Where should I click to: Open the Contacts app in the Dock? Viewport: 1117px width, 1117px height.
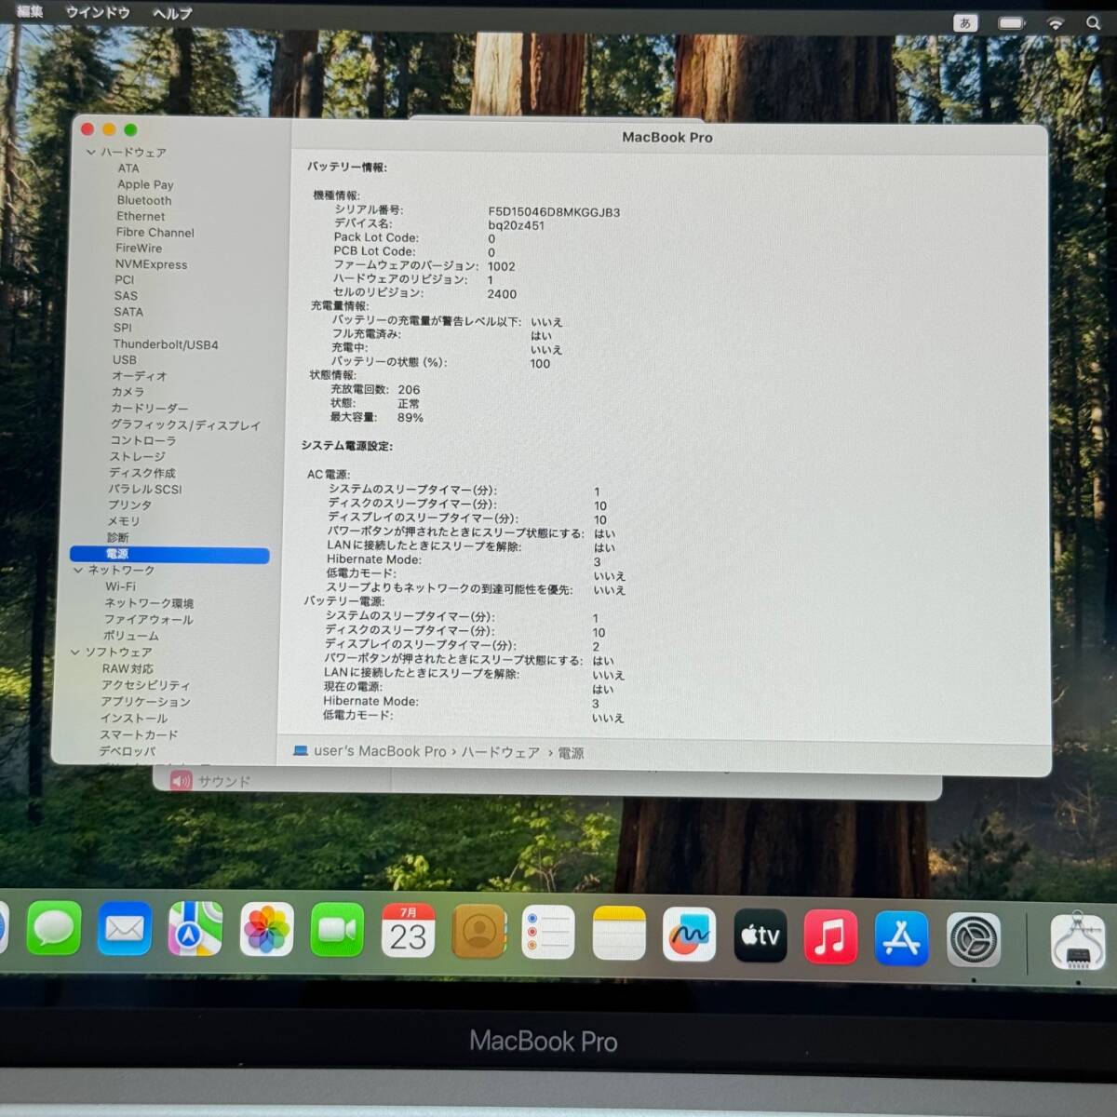[x=478, y=932]
